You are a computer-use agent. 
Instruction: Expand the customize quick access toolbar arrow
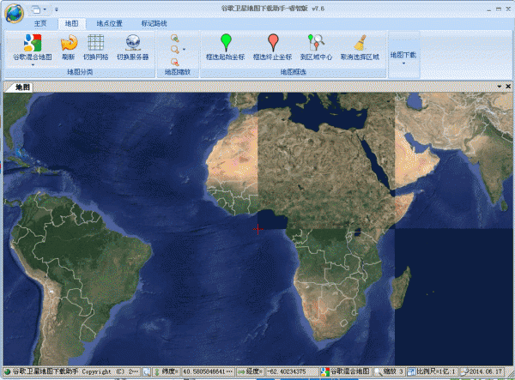[x=57, y=9]
